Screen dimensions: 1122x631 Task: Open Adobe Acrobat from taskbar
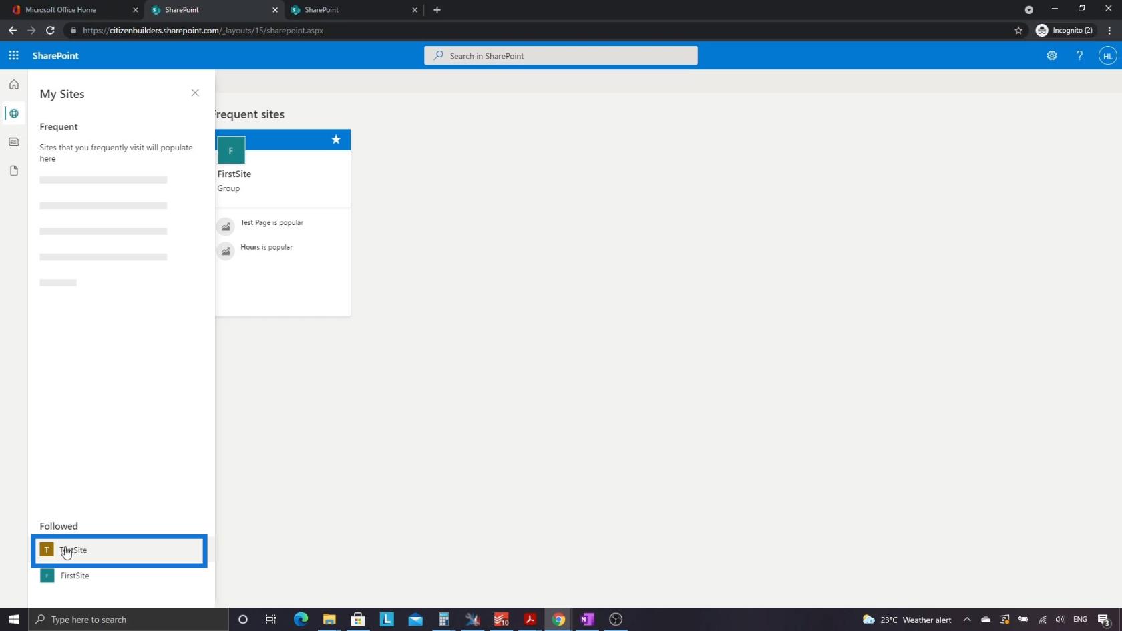530,620
